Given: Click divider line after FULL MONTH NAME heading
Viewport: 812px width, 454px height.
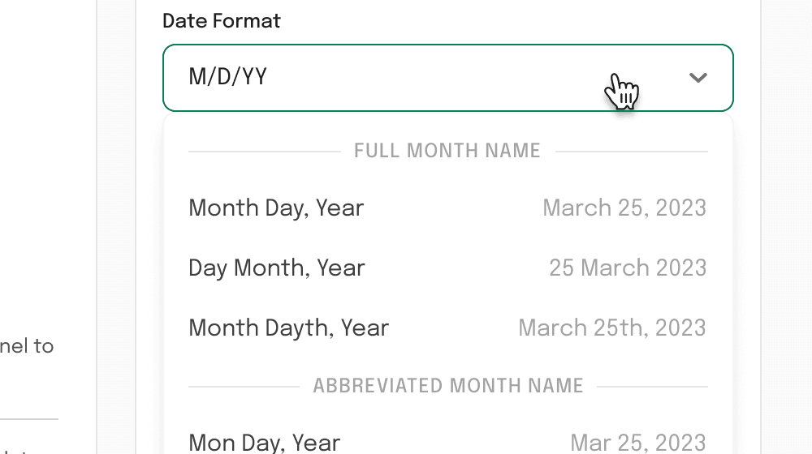Looking at the screenshot, I should (x=631, y=152).
